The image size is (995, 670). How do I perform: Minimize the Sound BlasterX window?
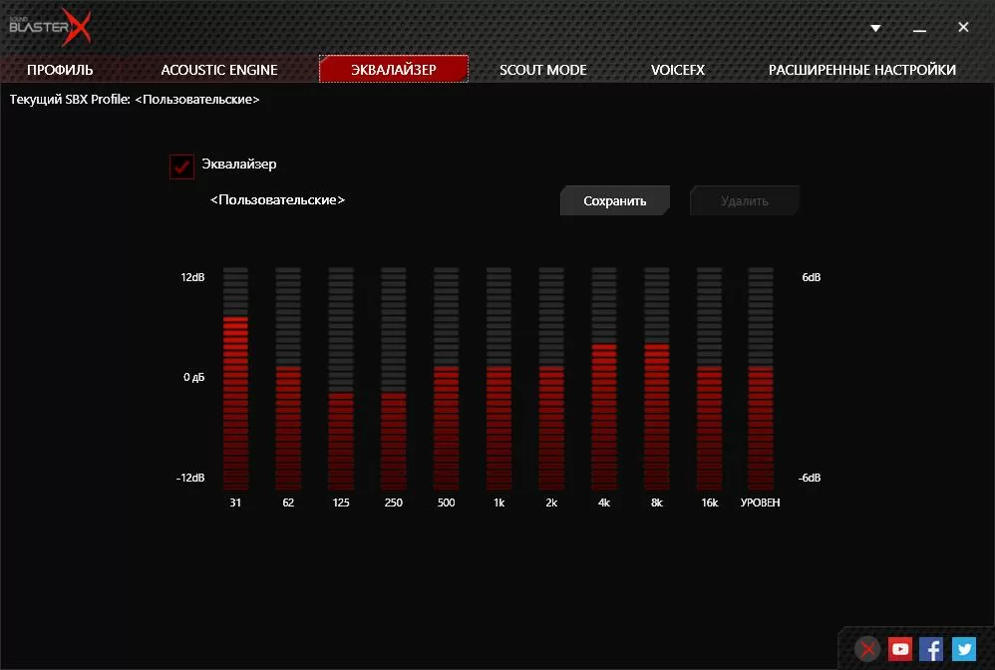(x=919, y=28)
